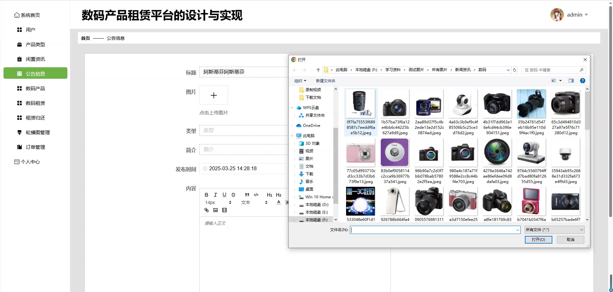This screenshot has width=613, height=292.
Task: Apply italic style in content editor
Action: click(x=215, y=195)
